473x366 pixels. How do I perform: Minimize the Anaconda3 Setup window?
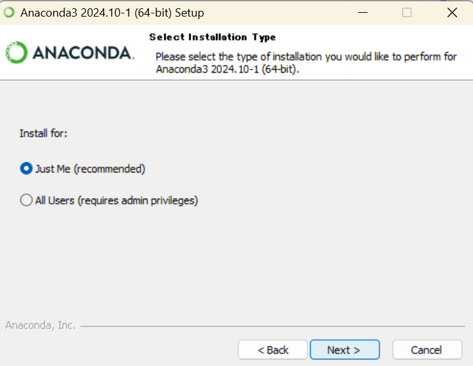click(362, 13)
